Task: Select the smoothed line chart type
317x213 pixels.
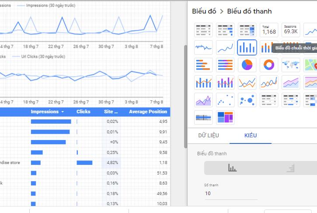Action: coord(269,83)
